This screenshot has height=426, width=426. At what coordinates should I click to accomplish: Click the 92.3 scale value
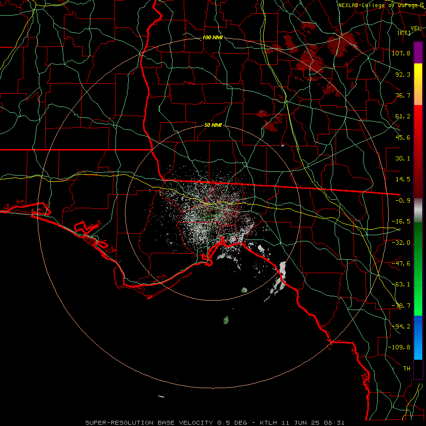coord(403,74)
